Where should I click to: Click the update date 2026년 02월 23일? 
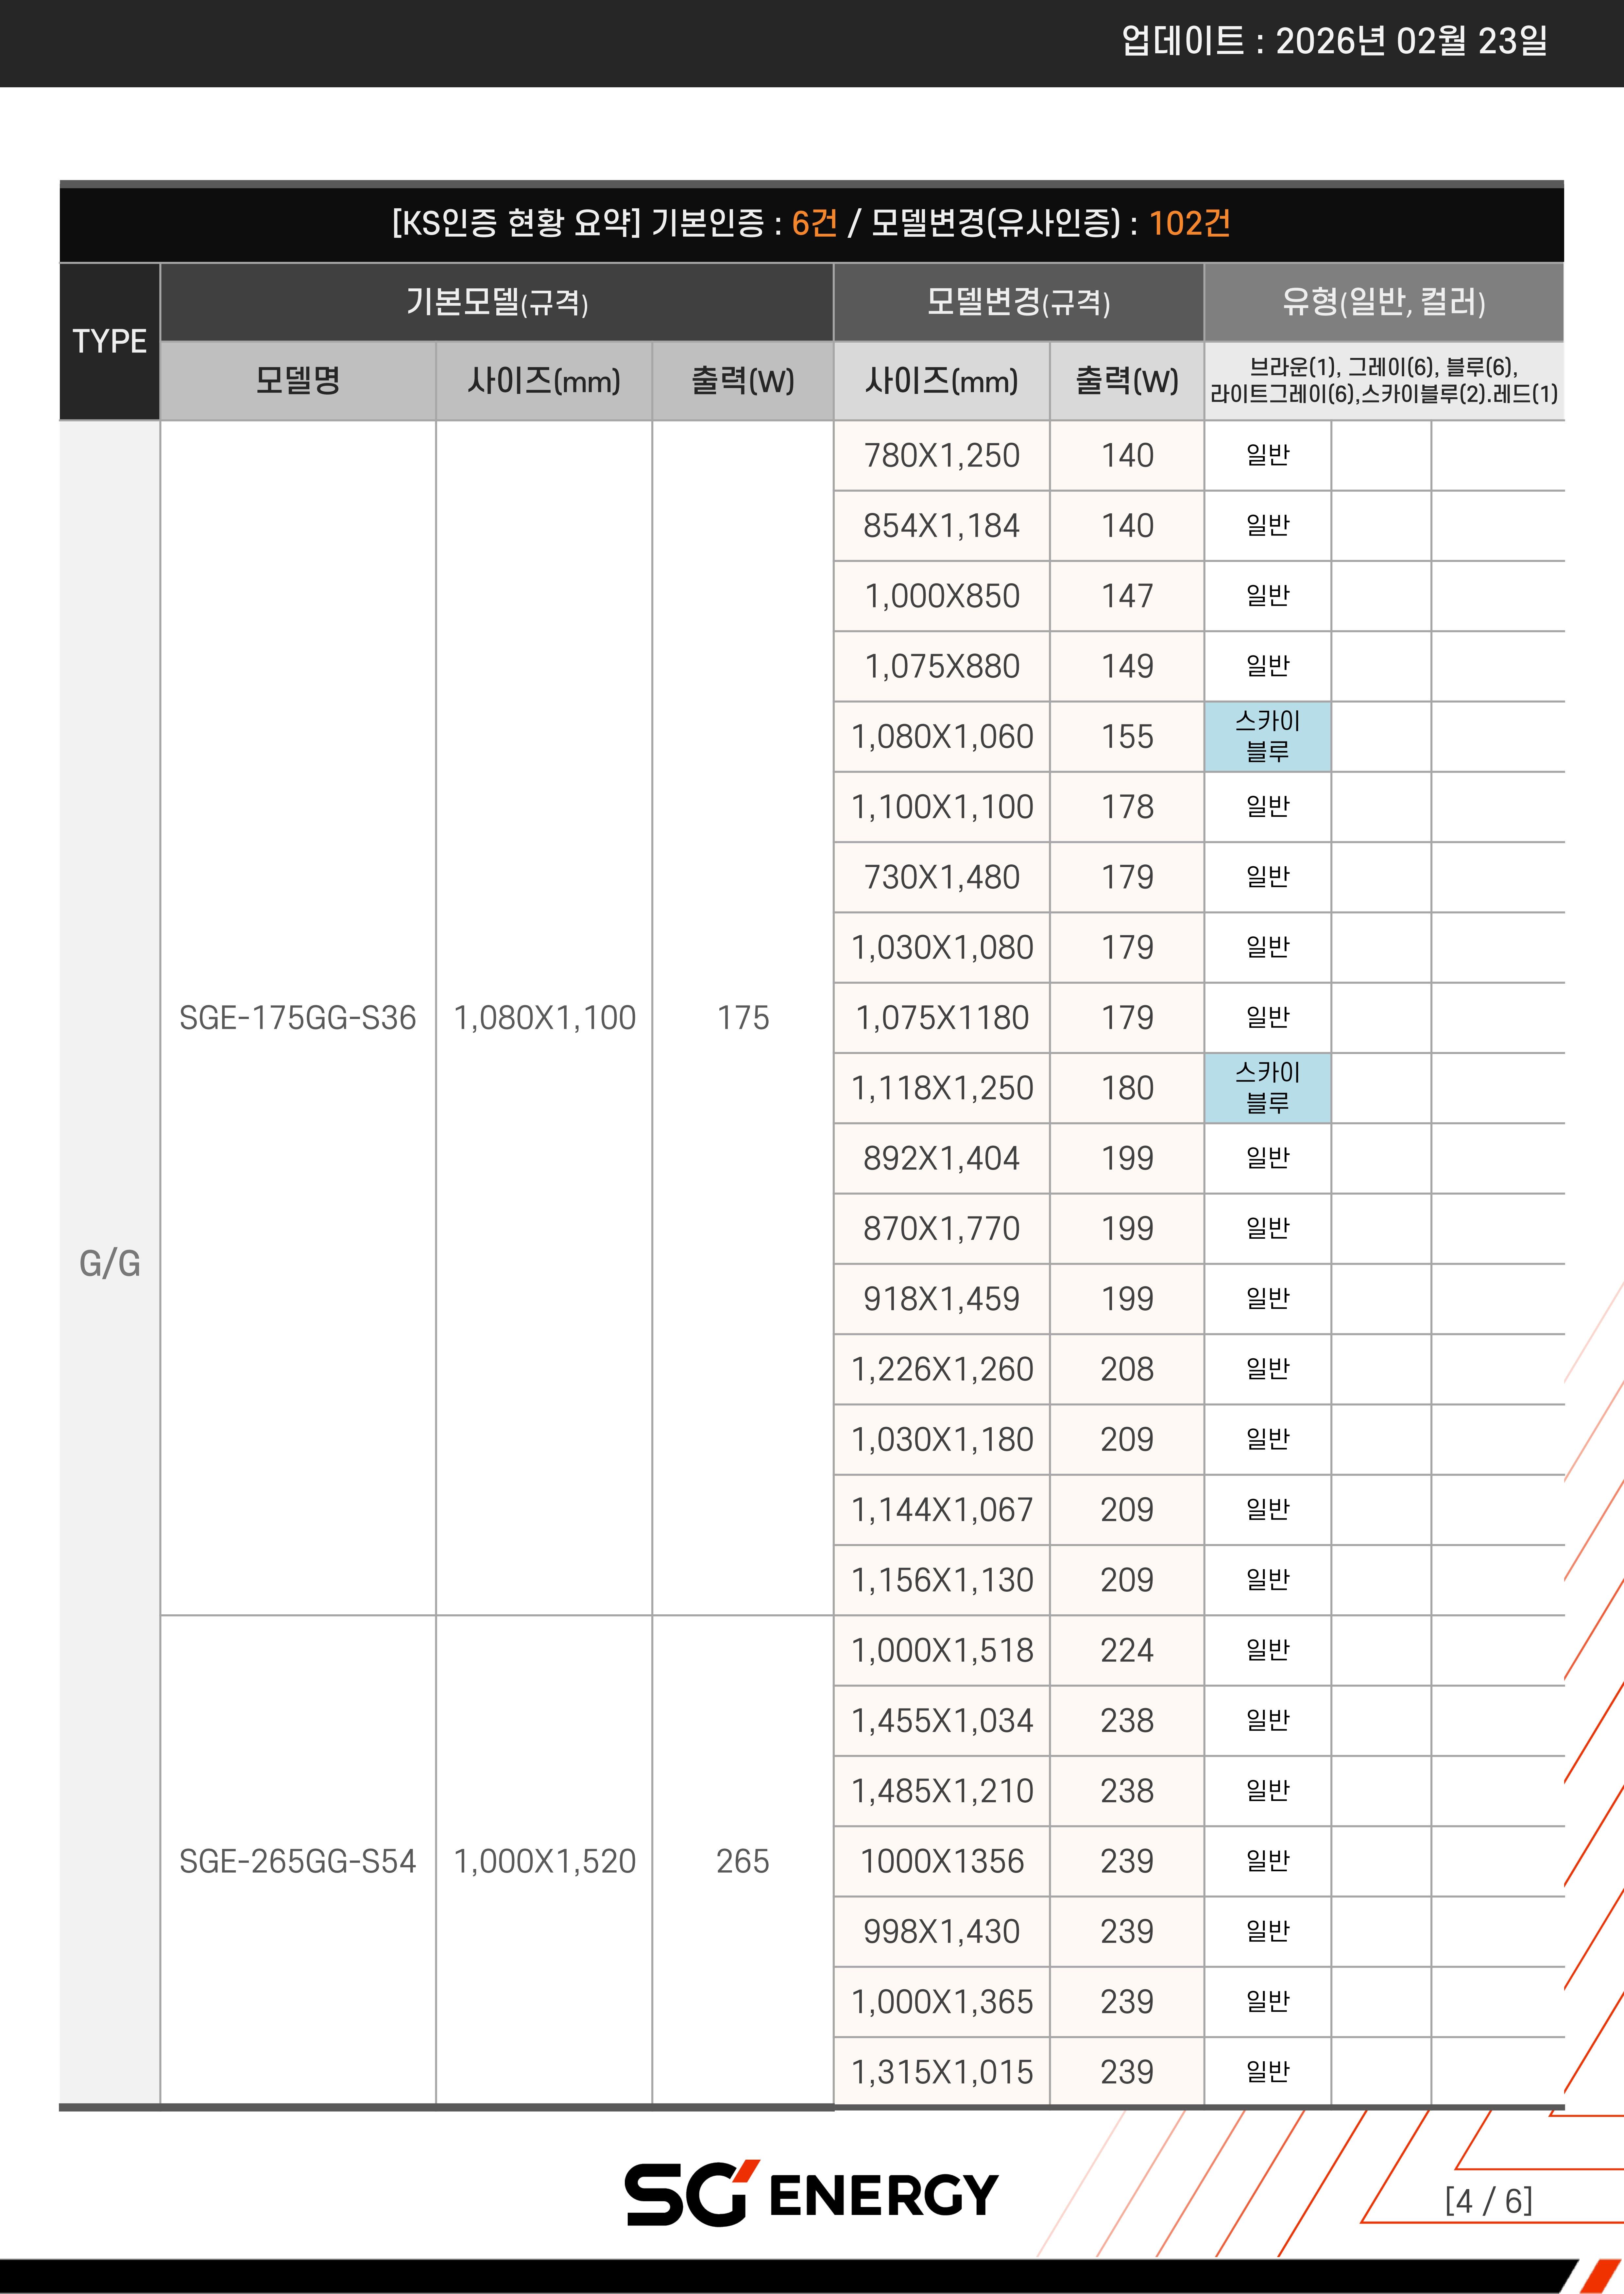(1411, 41)
